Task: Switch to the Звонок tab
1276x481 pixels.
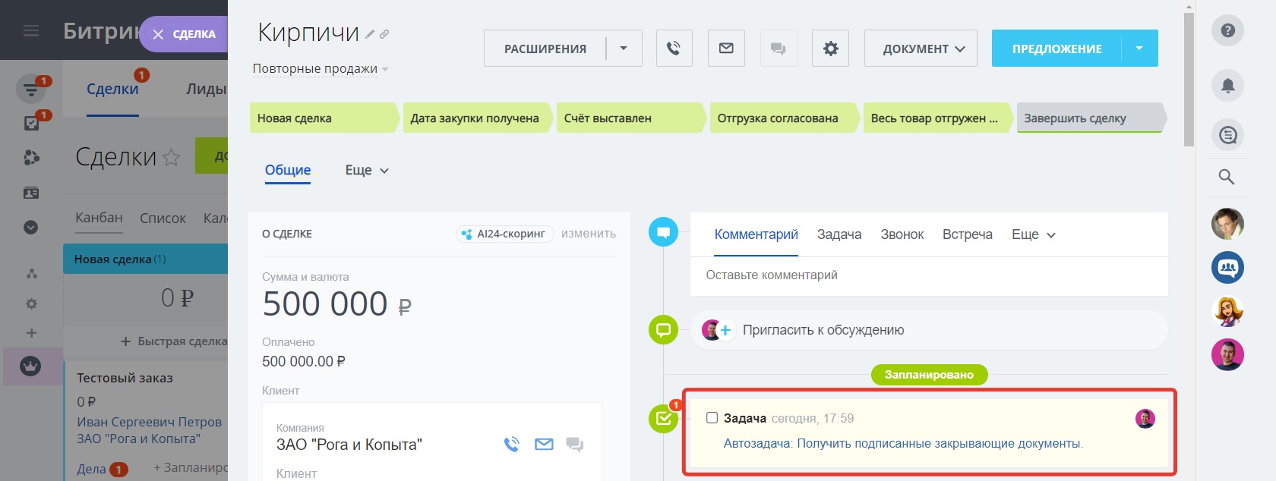Action: coord(902,234)
